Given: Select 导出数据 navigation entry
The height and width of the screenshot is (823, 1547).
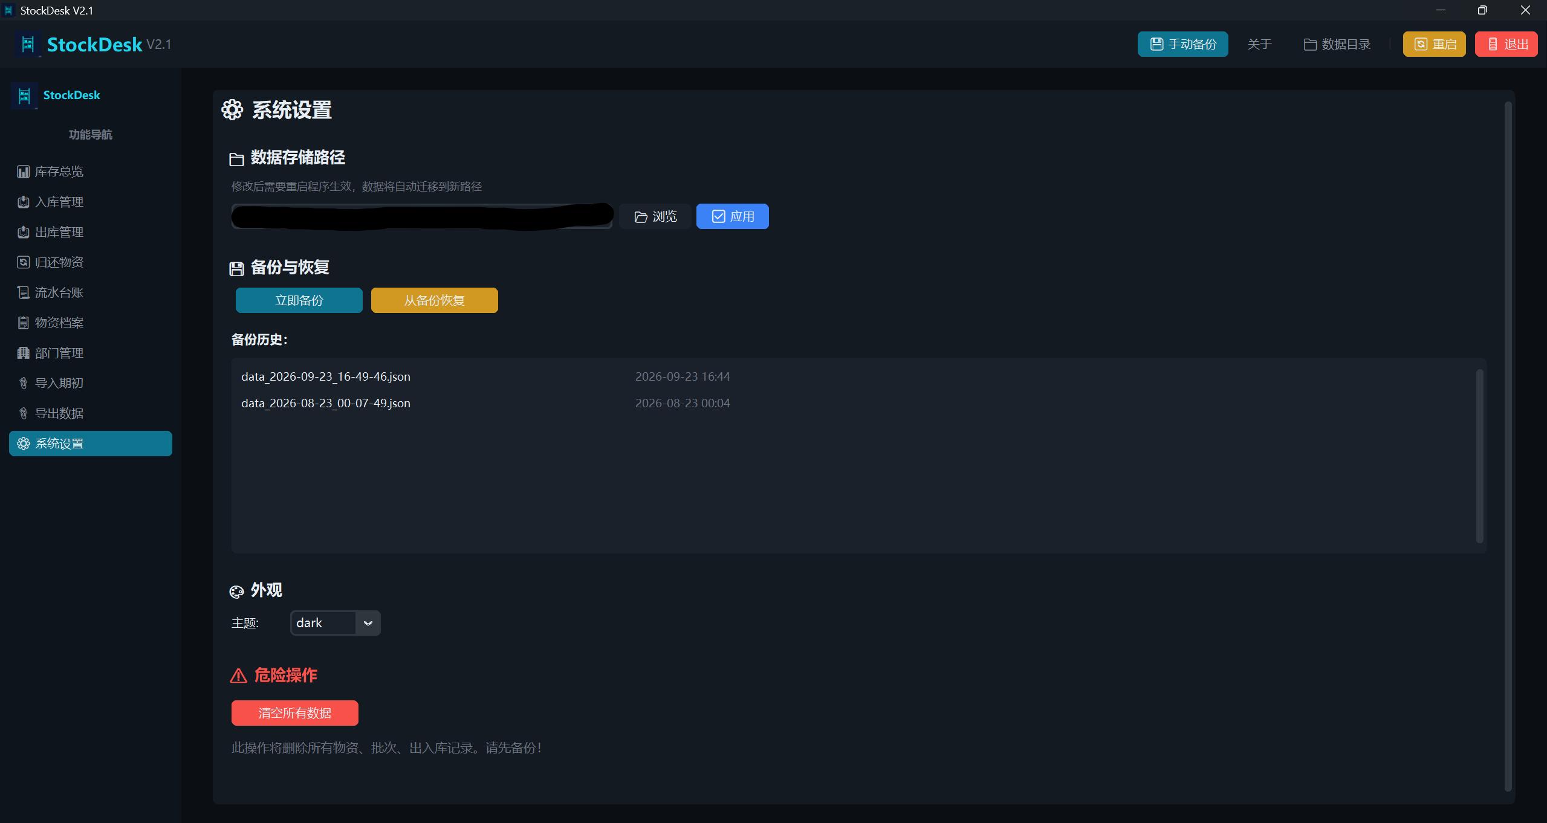Looking at the screenshot, I should click(x=91, y=413).
